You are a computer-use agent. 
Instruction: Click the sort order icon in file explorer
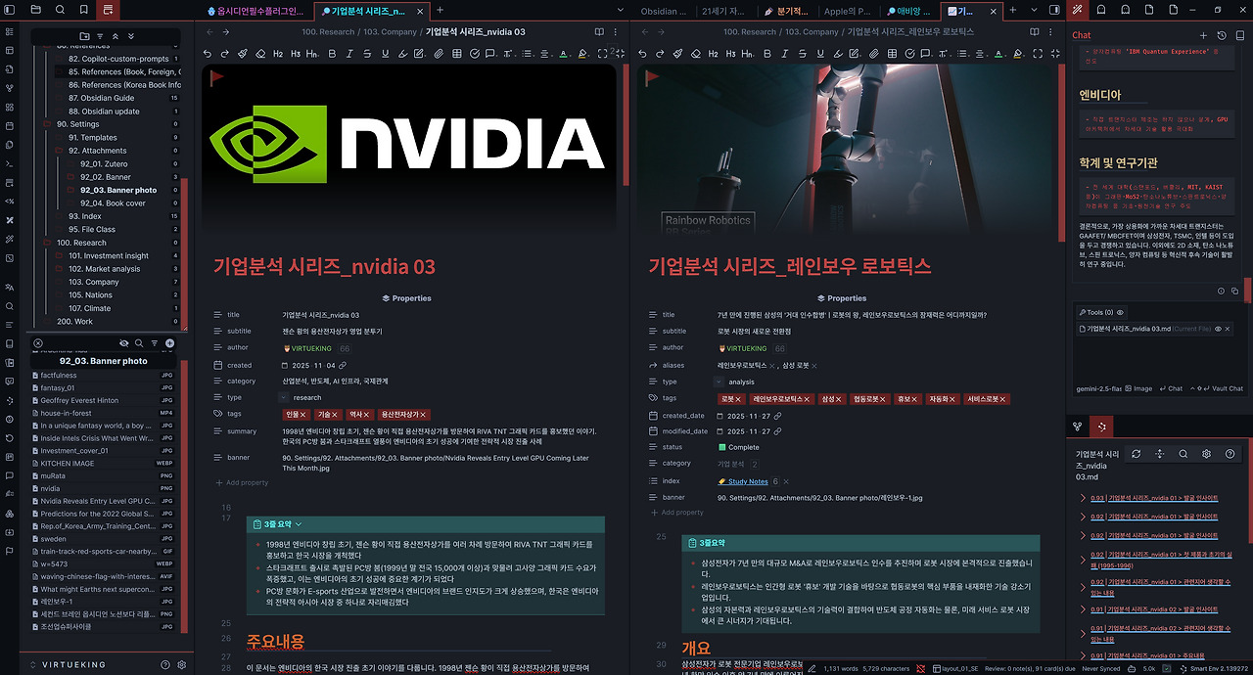pyautogui.click(x=101, y=35)
